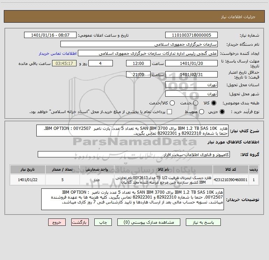Click the general need description text box

click(132, 131)
